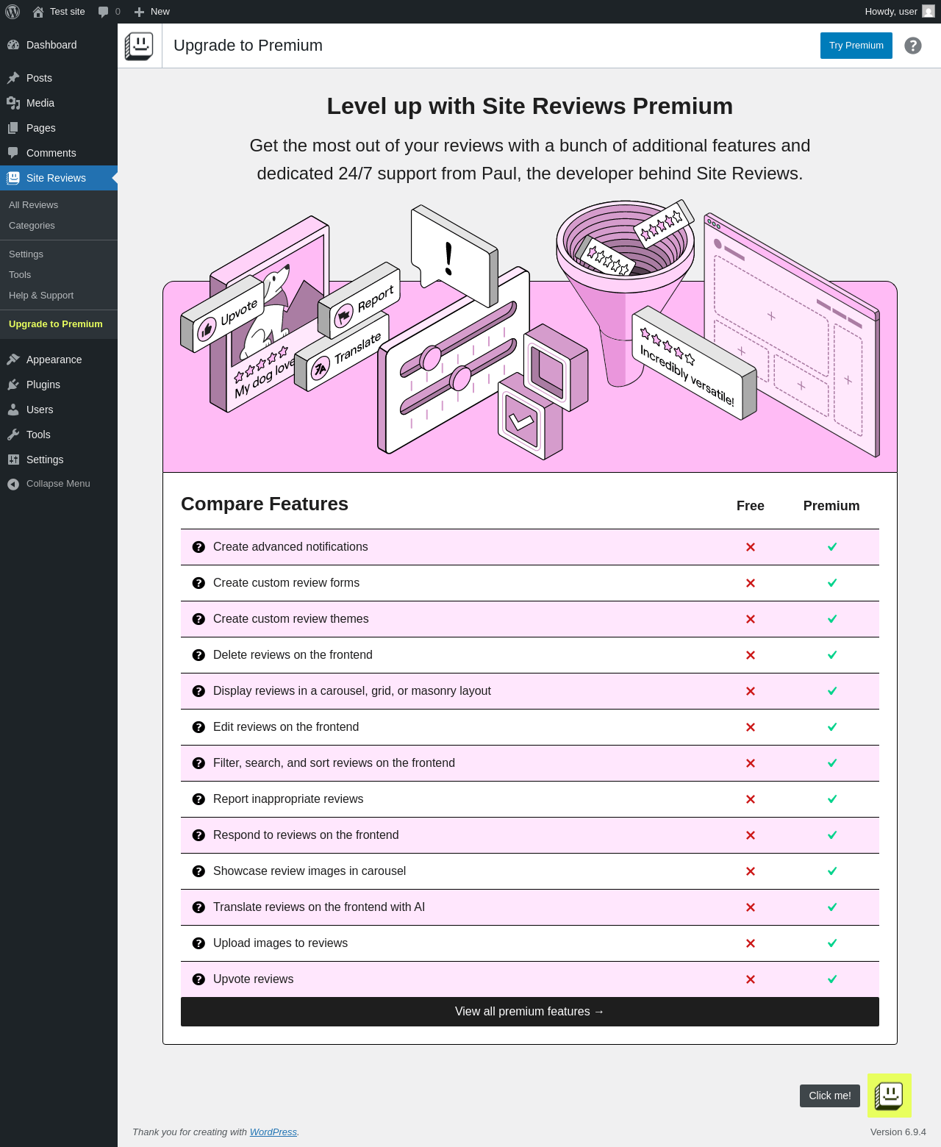941x1147 pixels.
Task: Click help icon for Showcase review images row
Action: 198,871
